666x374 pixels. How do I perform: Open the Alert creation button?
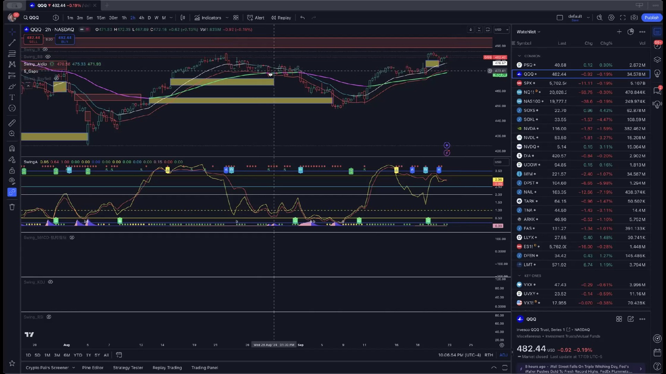tap(256, 18)
